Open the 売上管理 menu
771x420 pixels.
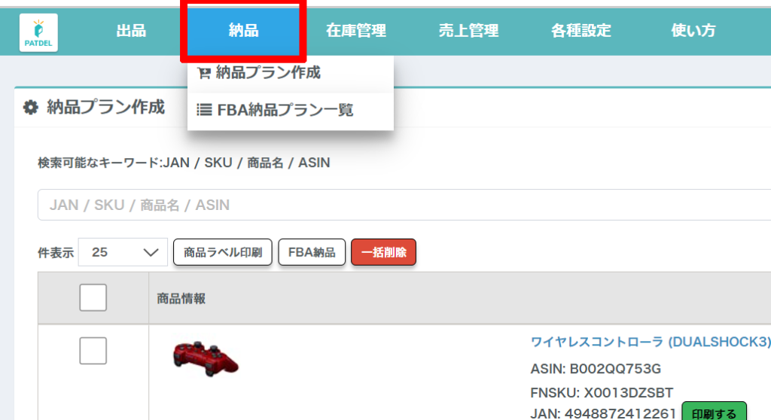468,31
